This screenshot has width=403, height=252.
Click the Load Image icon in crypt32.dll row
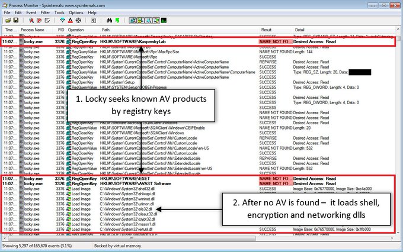coord(69,219)
